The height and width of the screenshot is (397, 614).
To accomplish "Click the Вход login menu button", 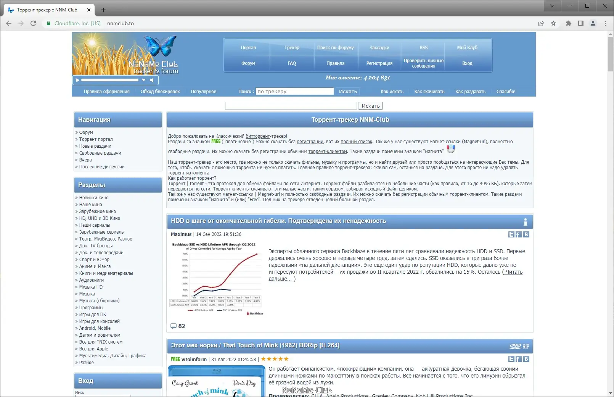I will 467,63.
